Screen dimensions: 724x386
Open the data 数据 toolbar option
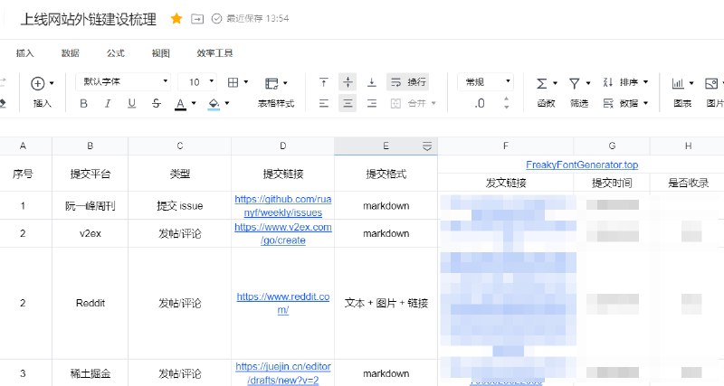(625, 103)
